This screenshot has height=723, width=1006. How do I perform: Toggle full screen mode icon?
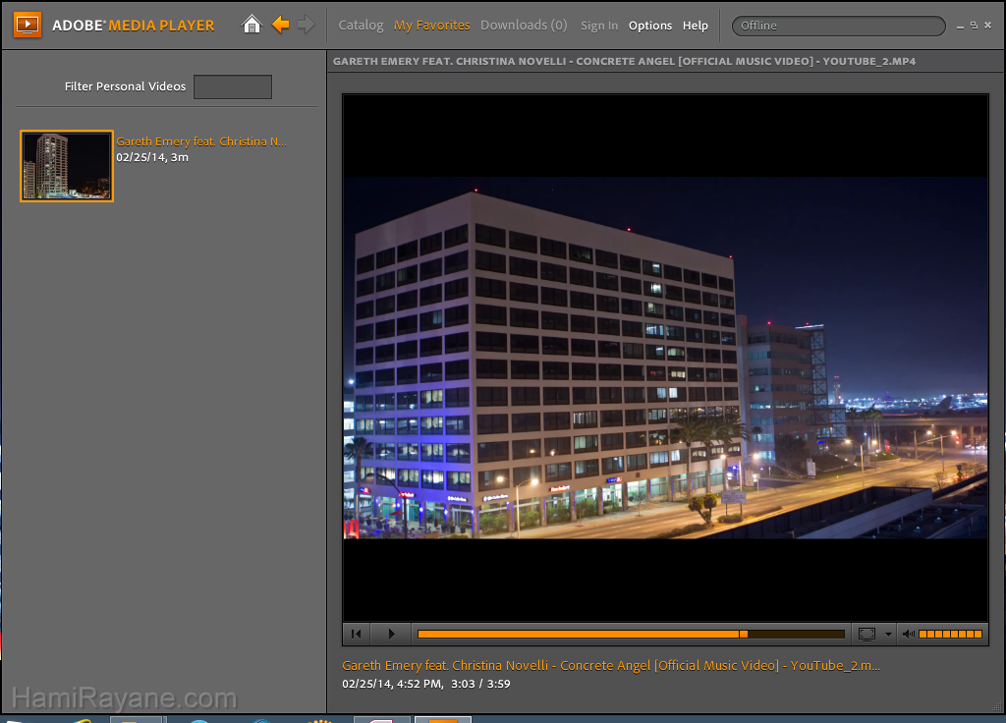click(866, 634)
